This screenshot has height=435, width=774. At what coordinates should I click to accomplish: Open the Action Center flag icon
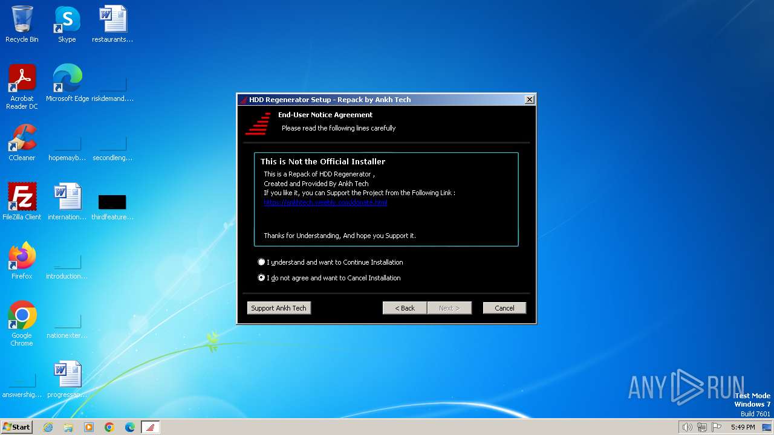(717, 427)
